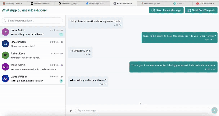Click Lisa Johnson's 'over 1 year ago' timestamp
Image resolution: width=219 pixels, height=116 pixels.
(x=56, y=42)
